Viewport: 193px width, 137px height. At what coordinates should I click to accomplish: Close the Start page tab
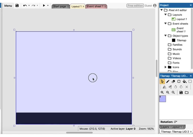tap(68, 6)
